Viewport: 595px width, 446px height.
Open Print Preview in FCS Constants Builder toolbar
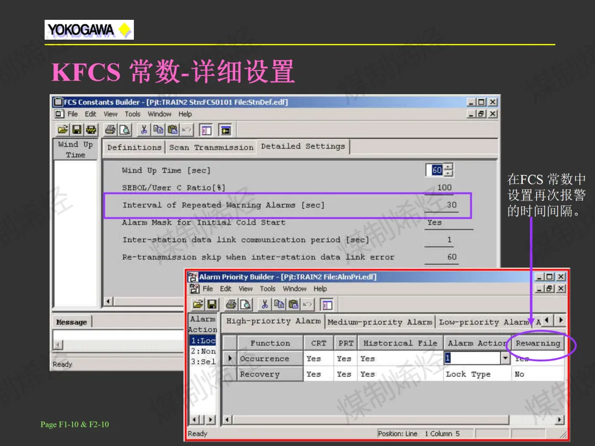click(x=125, y=130)
